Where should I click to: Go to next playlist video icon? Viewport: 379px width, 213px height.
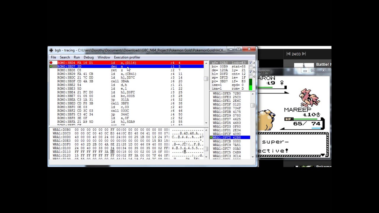[x=303, y=54]
